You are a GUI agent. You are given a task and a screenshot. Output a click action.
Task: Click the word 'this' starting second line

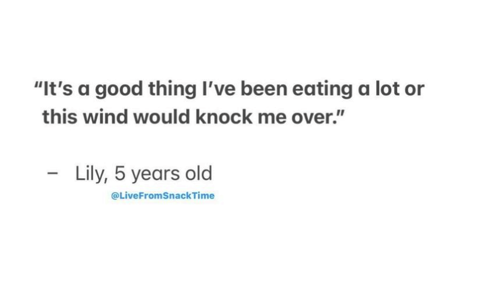tap(60, 117)
